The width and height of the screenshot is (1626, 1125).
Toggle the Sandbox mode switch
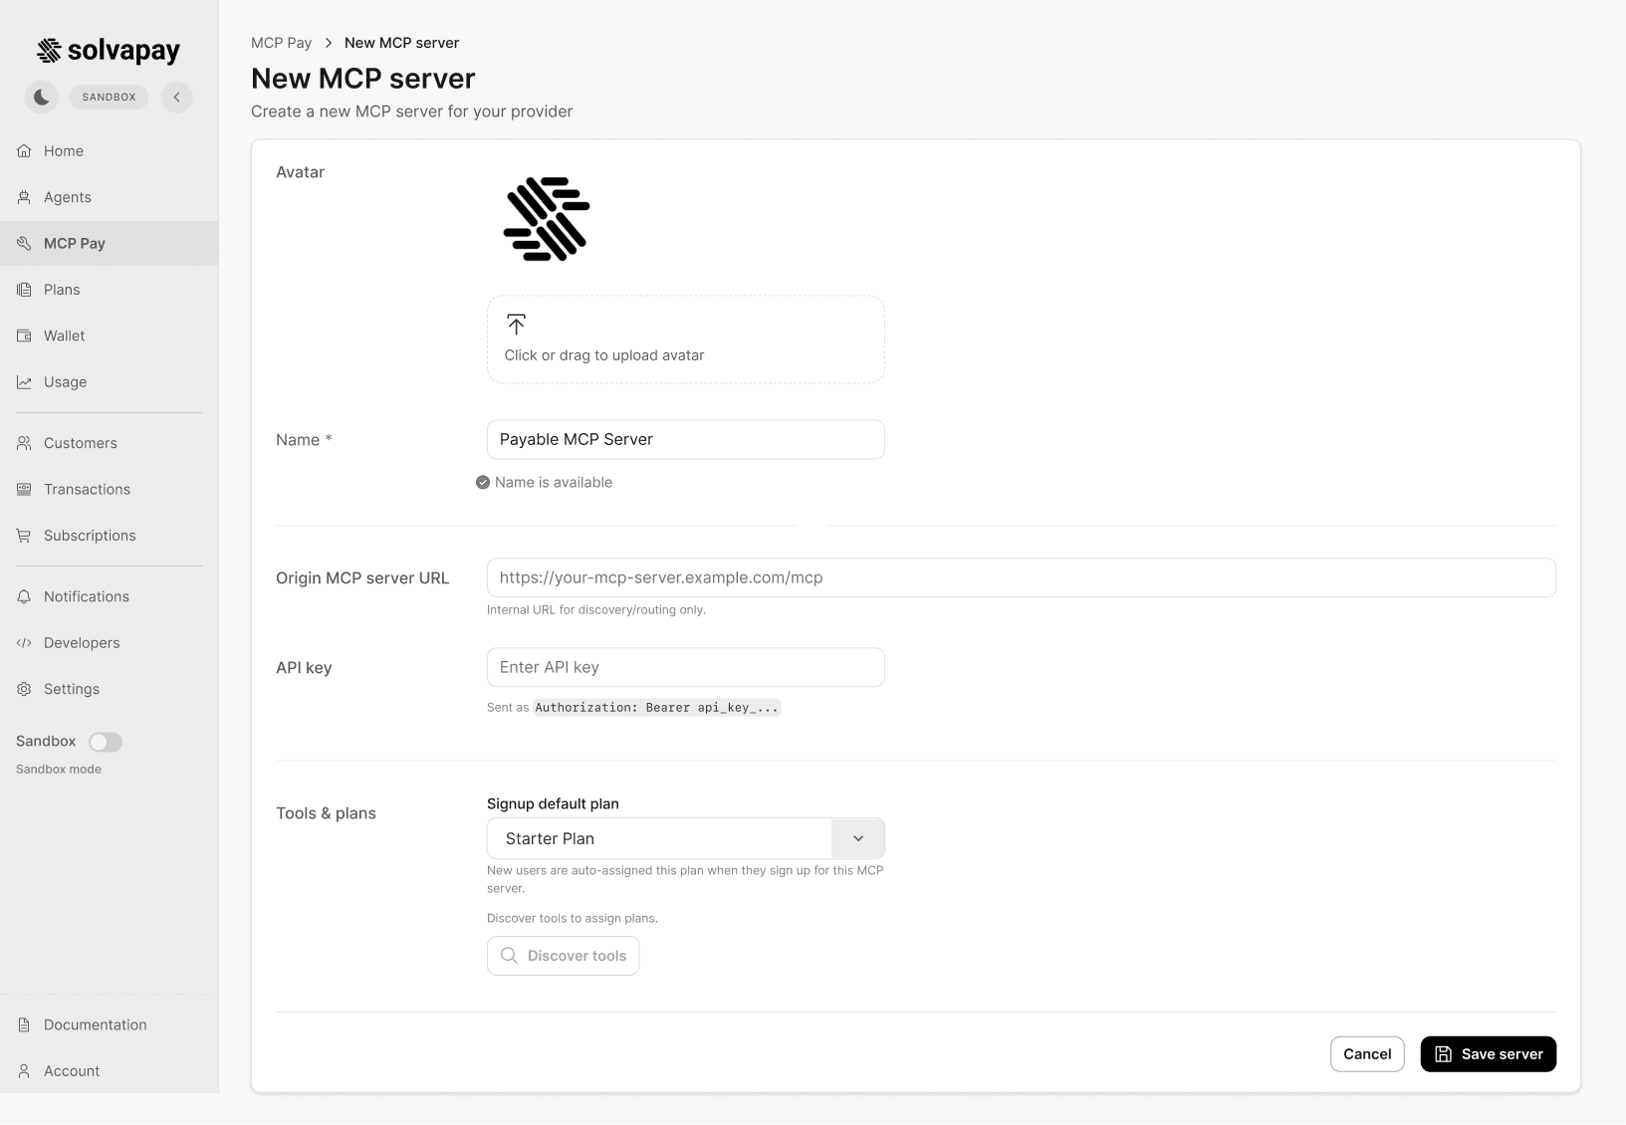(x=106, y=742)
